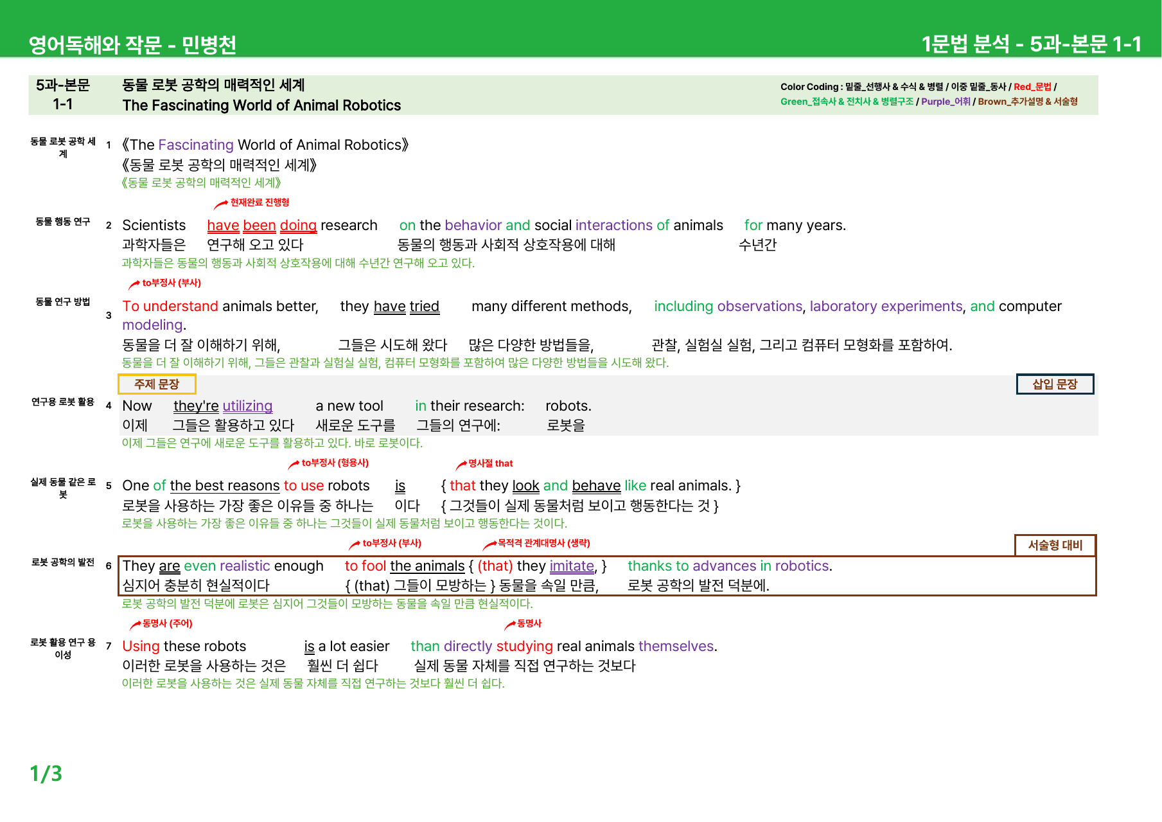
Task: Click the red annotation '현재완료 진행형'
Action: 260,202
